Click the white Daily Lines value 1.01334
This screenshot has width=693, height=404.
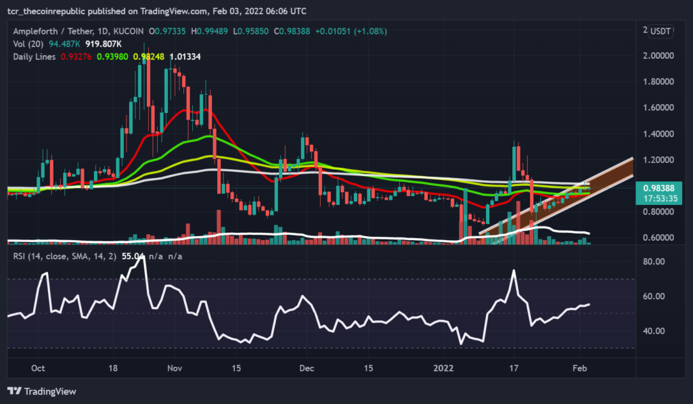pos(185,57)
